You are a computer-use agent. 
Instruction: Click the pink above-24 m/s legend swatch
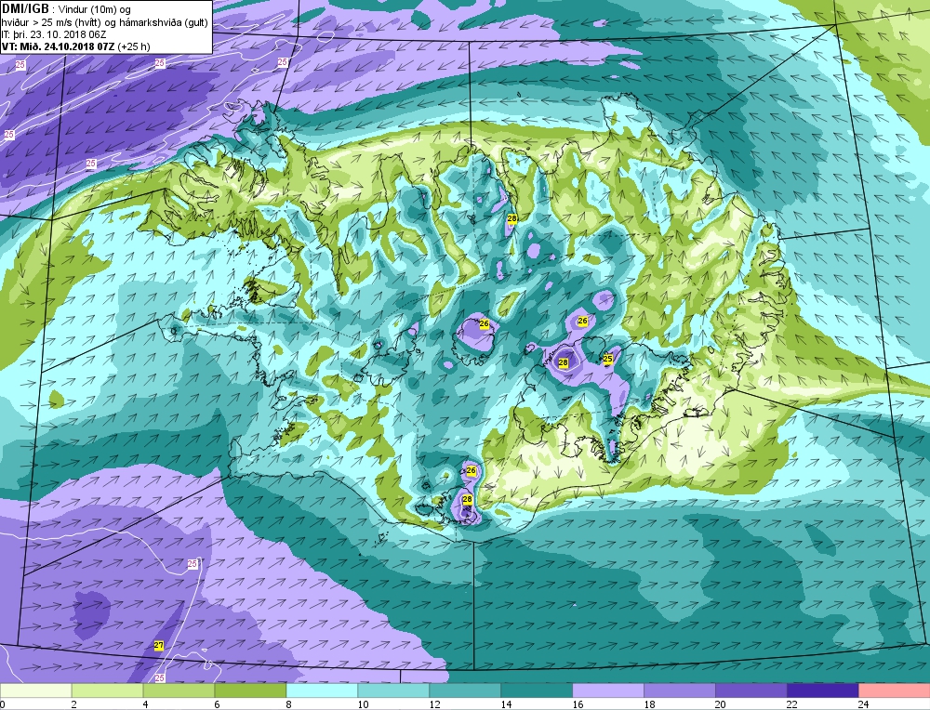coord(894,690)
